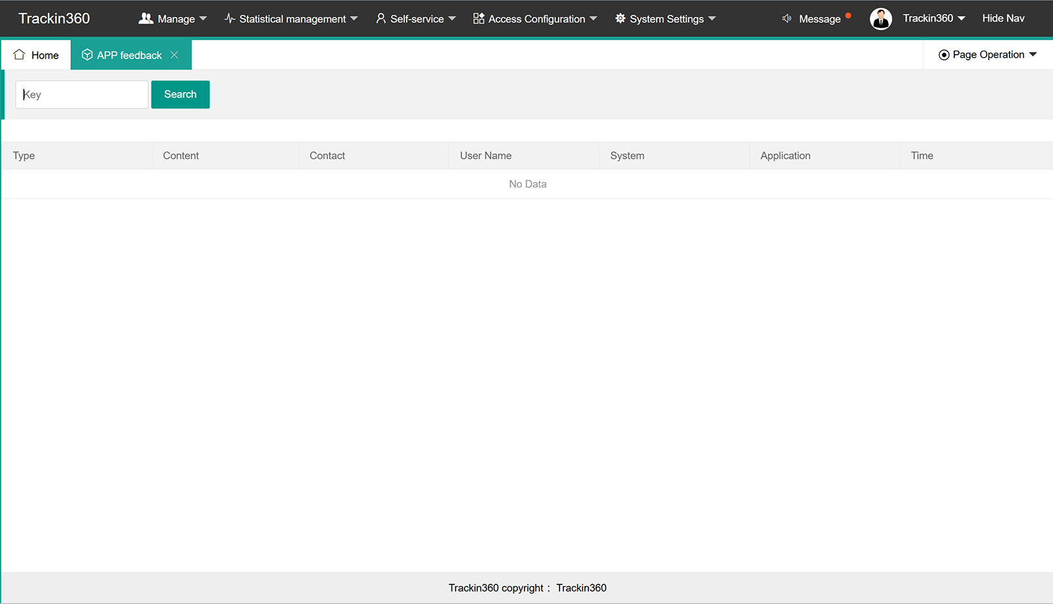Click the Access Configuration grid icon

(478, 18)
